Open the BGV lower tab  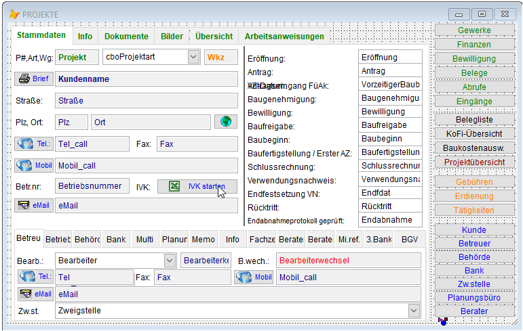pos(410,240)
